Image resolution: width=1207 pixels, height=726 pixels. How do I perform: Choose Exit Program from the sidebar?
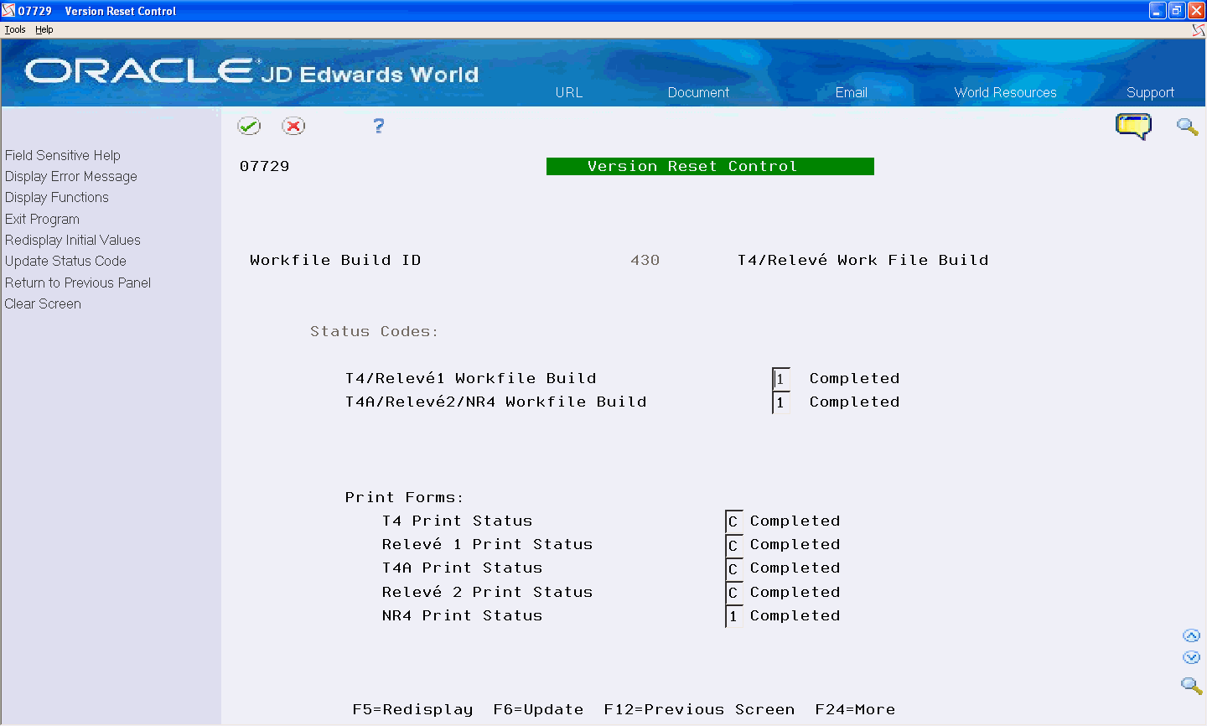coord(42,219)
